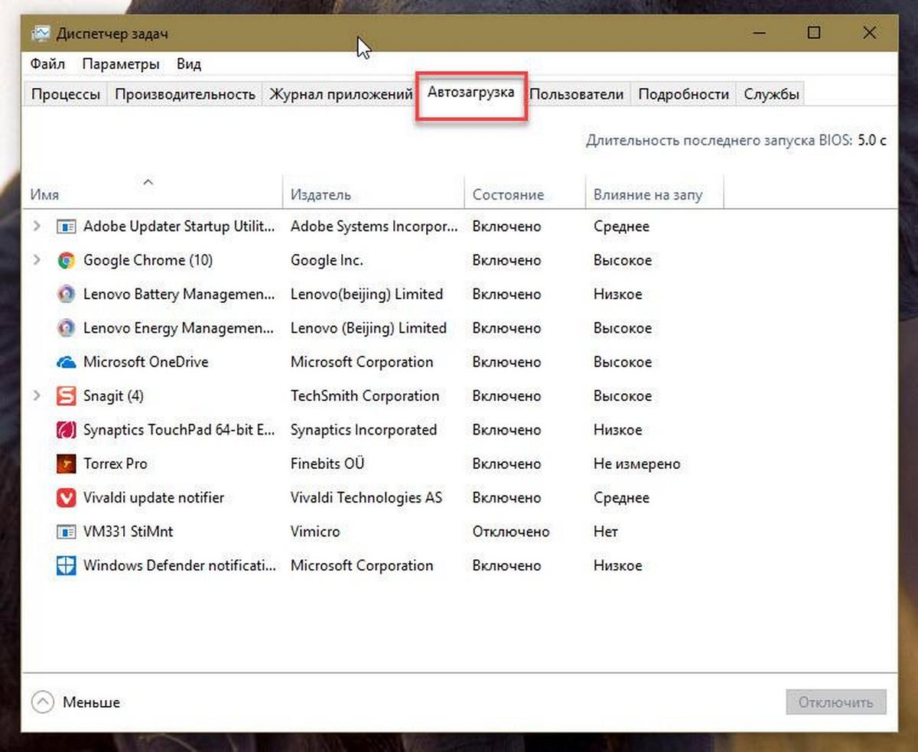
Task: Switch to the Службы tab
Action: point(771,94)
